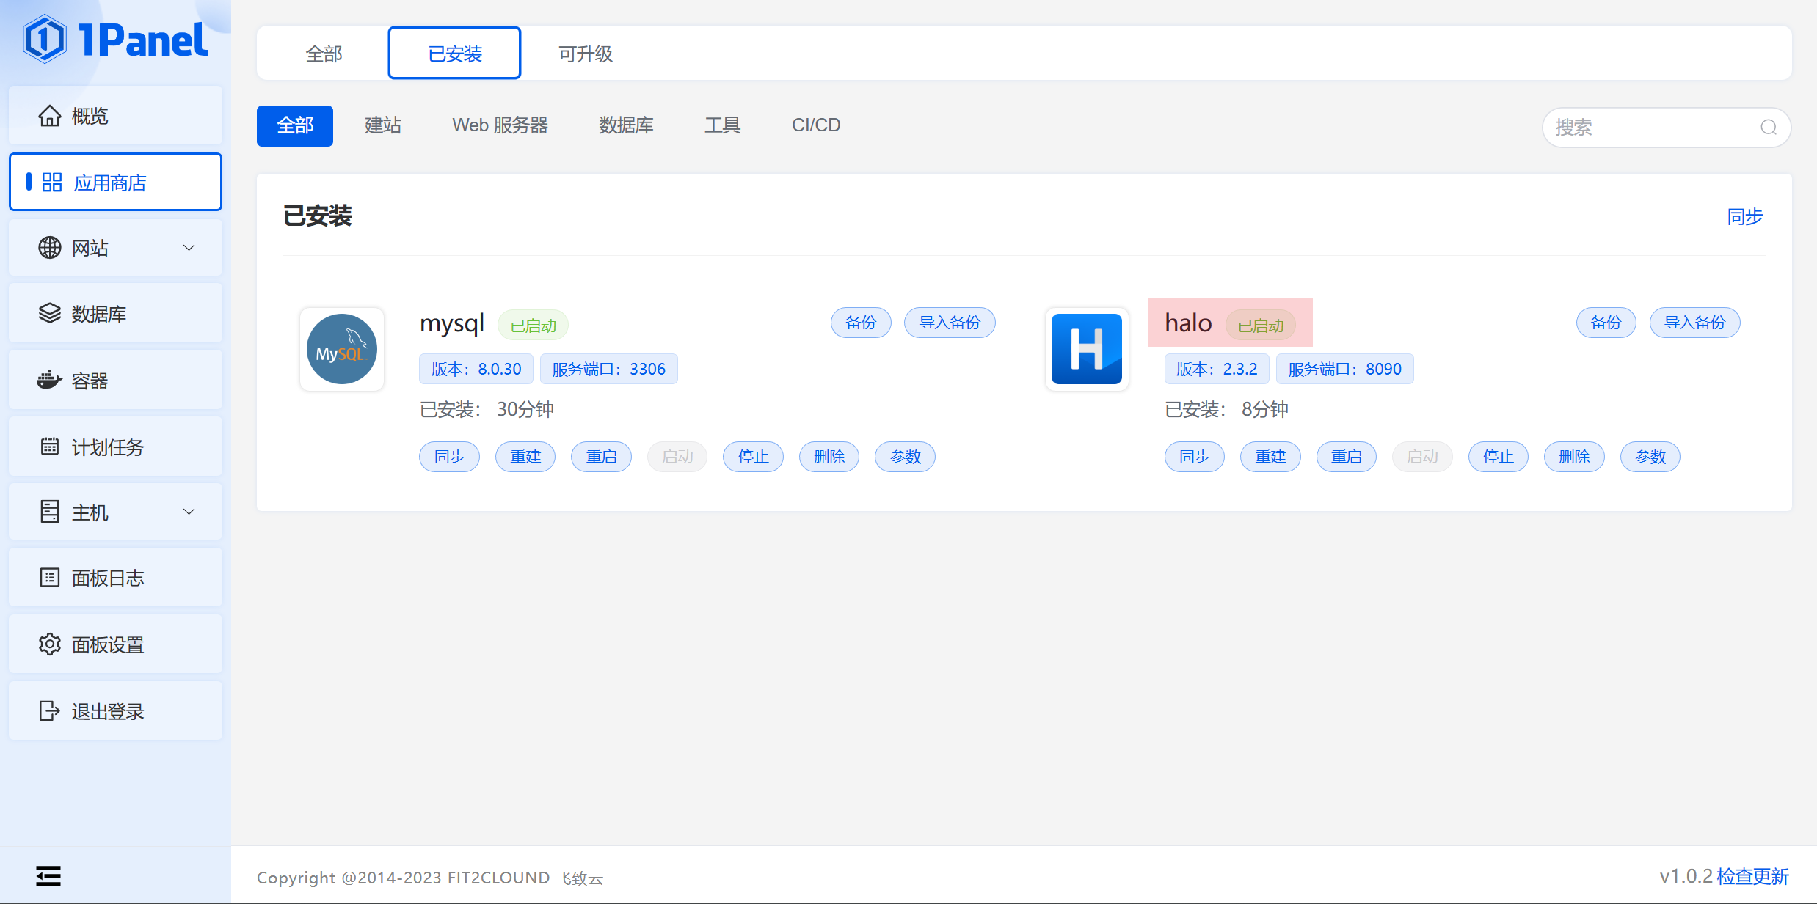
Task: Click the 面板日志 log icon
Action: [x=49, y=578]
